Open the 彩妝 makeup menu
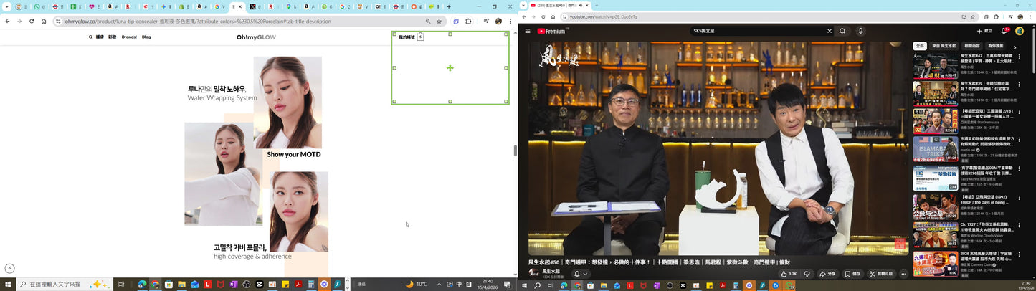This screenshot has height=291, width=1036. click(113, 37)
